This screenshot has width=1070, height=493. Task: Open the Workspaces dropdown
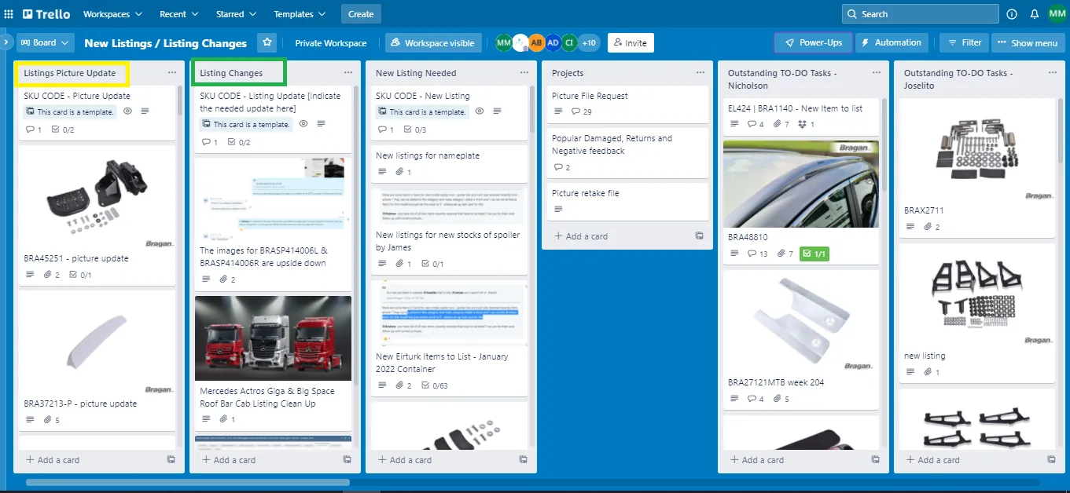click(113, 14)
